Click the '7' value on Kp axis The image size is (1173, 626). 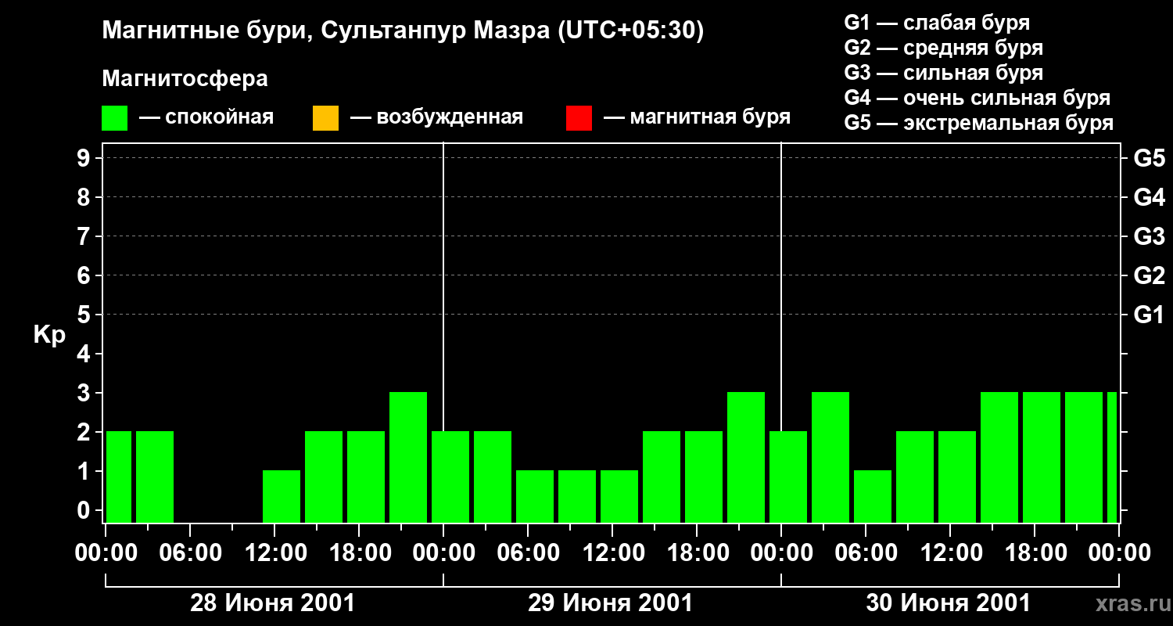[85, 236]
